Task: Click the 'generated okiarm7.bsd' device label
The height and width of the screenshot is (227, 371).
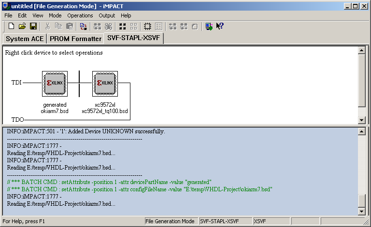Action: [x=55, y=108]
